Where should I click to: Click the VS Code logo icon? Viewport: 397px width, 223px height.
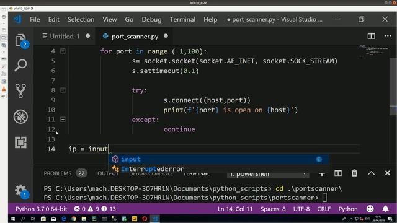coord(18,19)
